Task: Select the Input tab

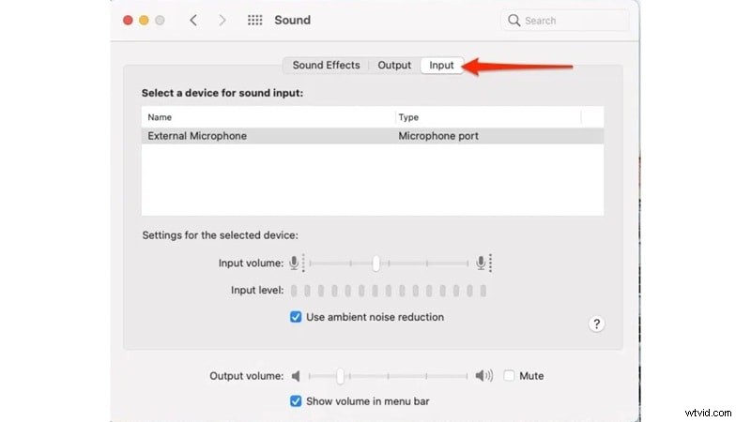Action: click(441, 66)
